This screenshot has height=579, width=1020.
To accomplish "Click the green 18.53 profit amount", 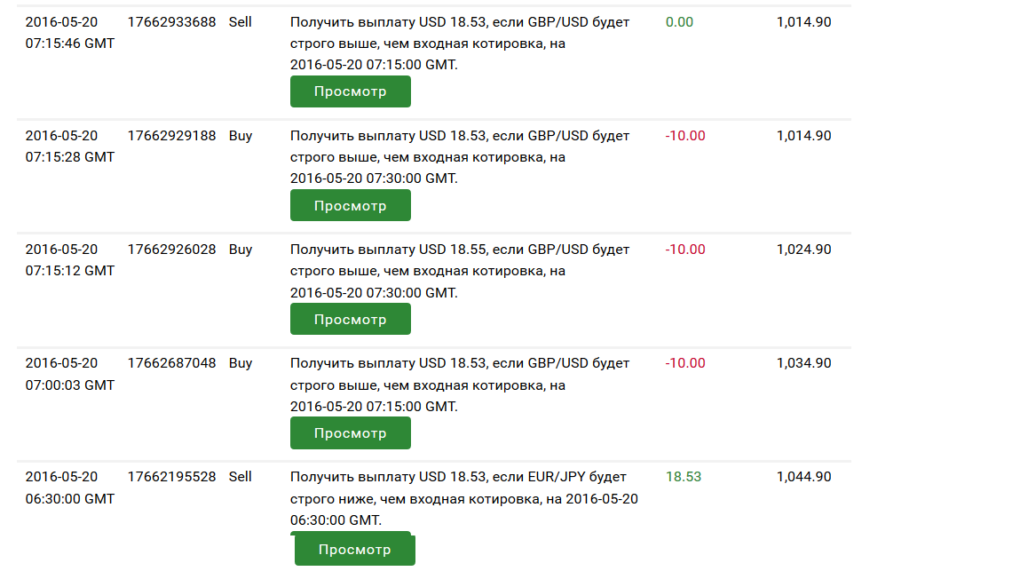I will click(684, 477).
